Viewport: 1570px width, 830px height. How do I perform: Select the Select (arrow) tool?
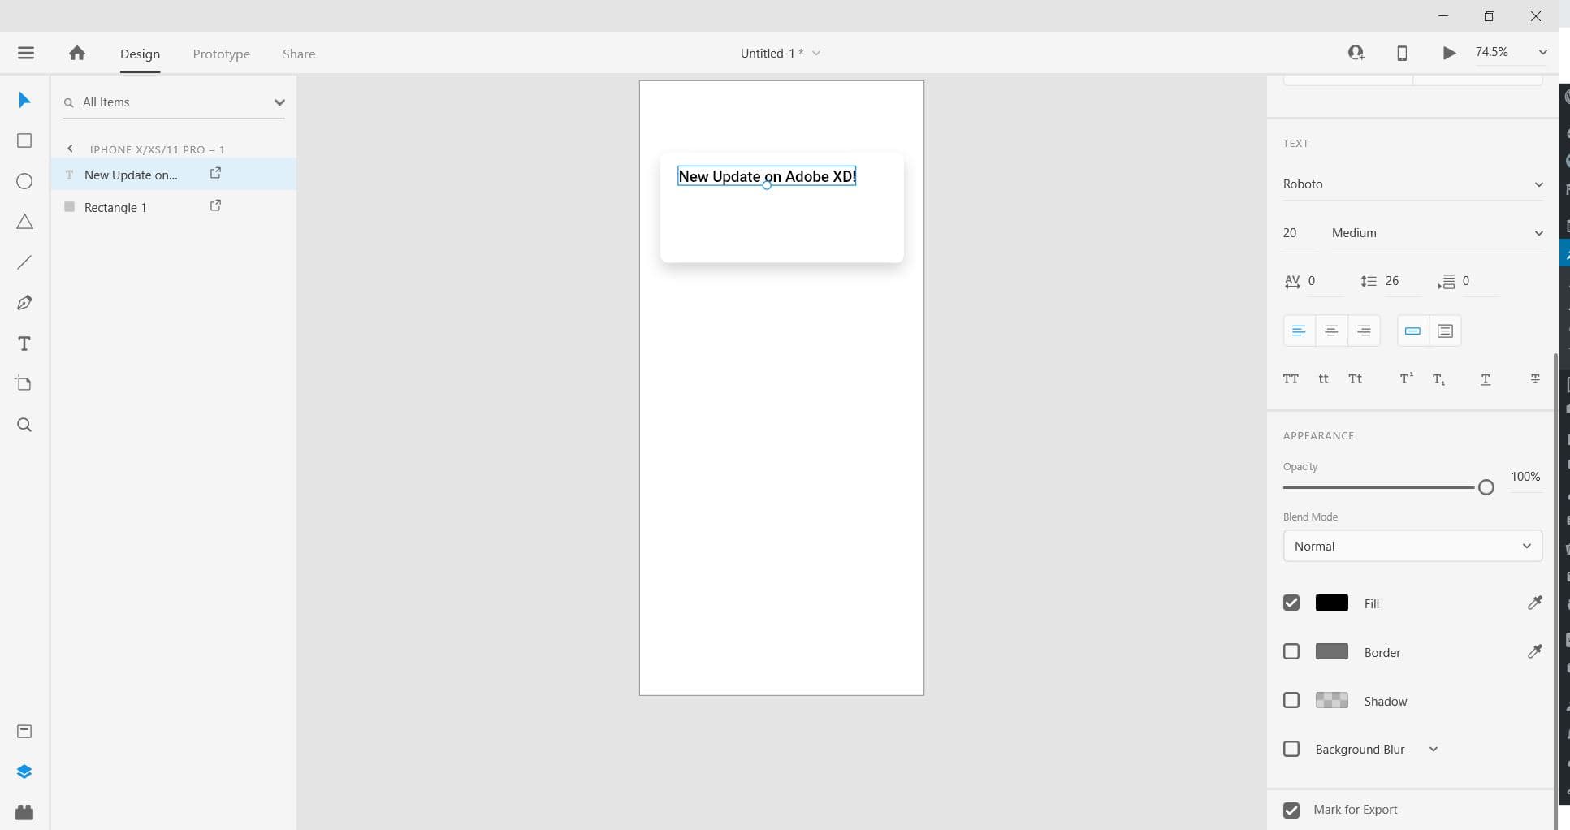point(24,100)
